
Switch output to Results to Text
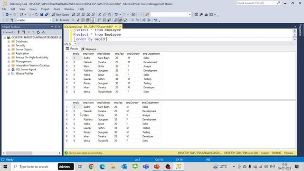[x=116, y=20]
